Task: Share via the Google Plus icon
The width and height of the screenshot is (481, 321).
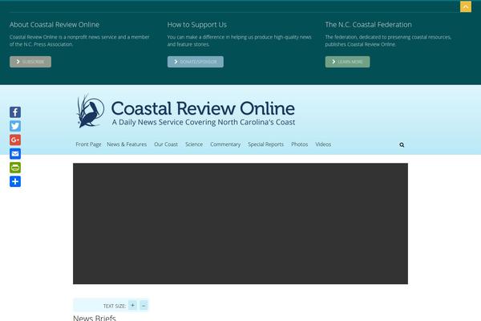Action: pos(15,140)
